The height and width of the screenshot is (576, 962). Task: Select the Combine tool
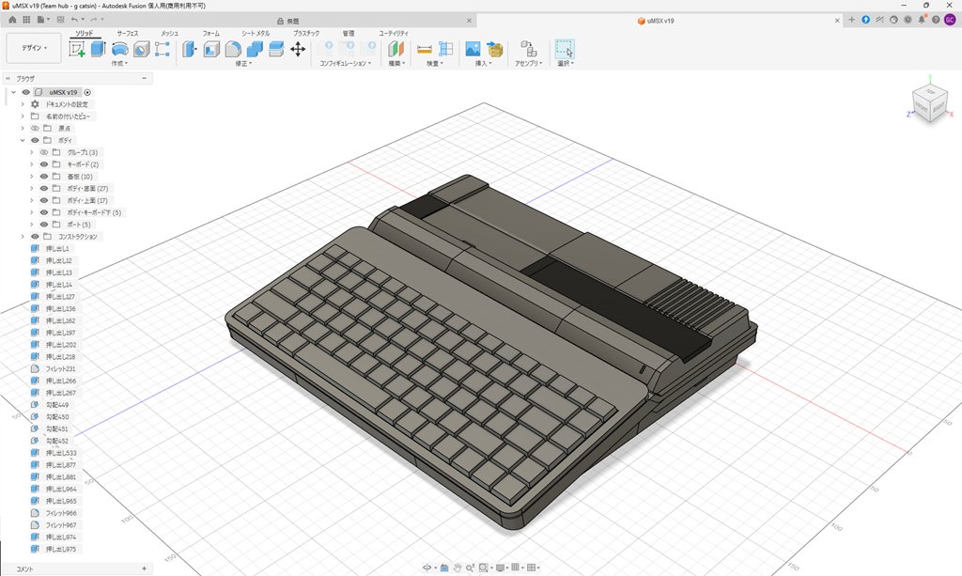click(255, 49)
